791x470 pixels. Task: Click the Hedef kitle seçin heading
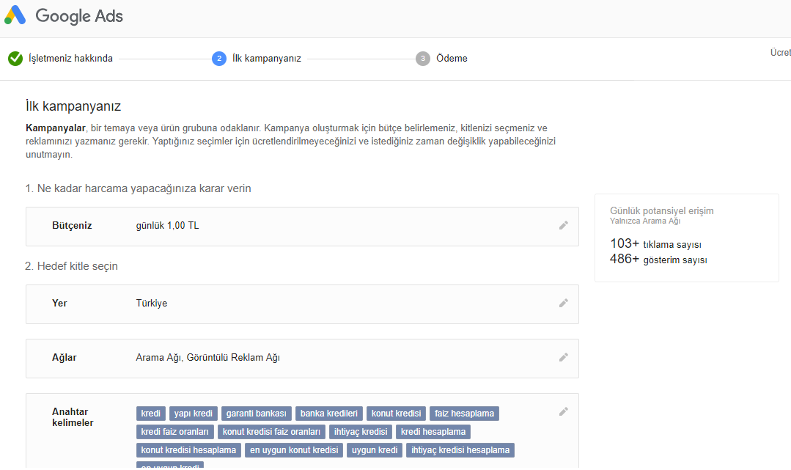click(72, 266)
